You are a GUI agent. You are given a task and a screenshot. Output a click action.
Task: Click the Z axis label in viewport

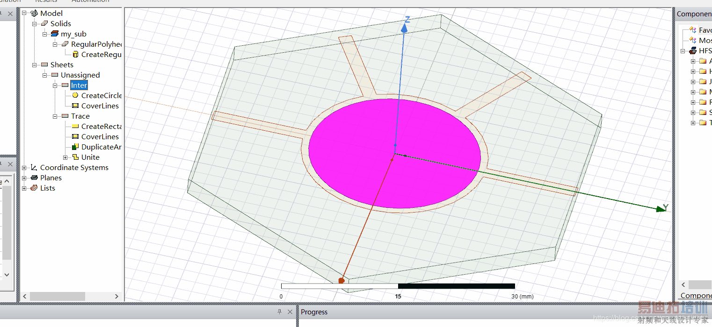tap(407, 20)
